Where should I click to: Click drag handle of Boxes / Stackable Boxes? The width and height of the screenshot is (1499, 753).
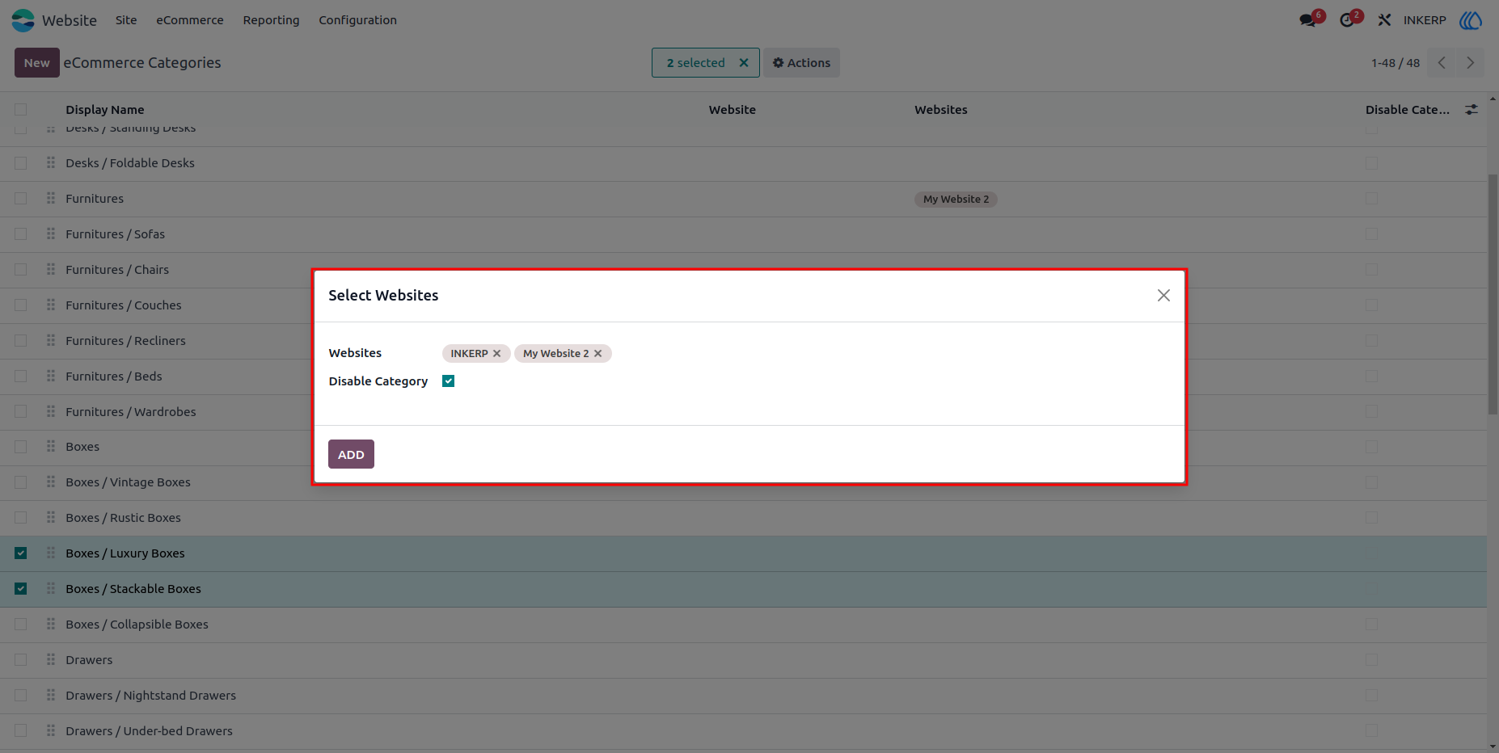tap(51, 588)
